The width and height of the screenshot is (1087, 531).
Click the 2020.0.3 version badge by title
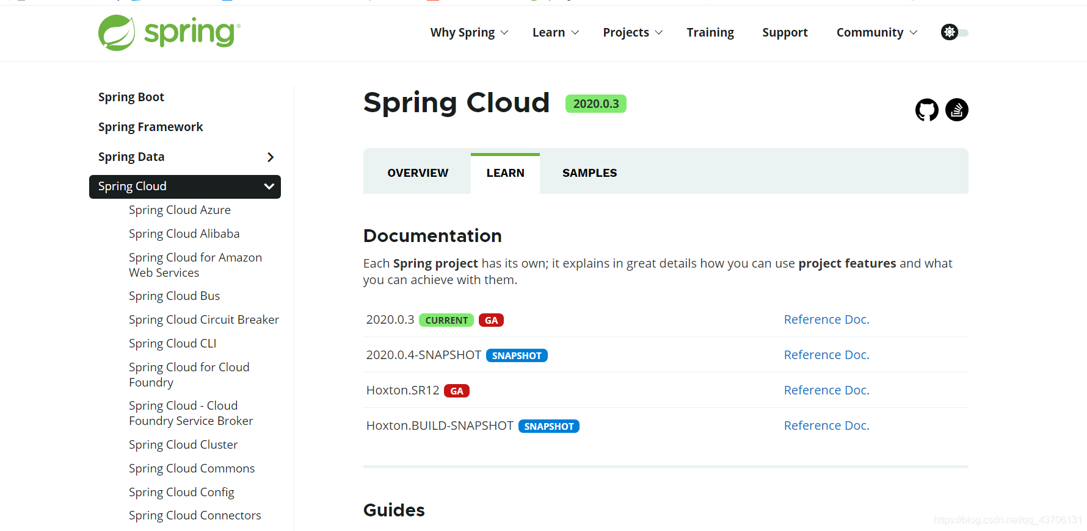(x=595, y=104)
